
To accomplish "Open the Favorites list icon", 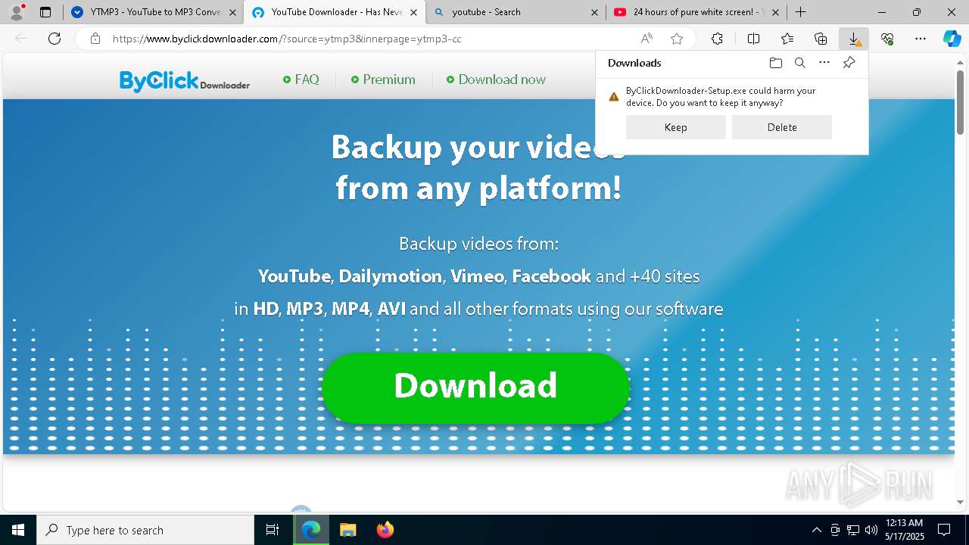I will coord(787,39).
